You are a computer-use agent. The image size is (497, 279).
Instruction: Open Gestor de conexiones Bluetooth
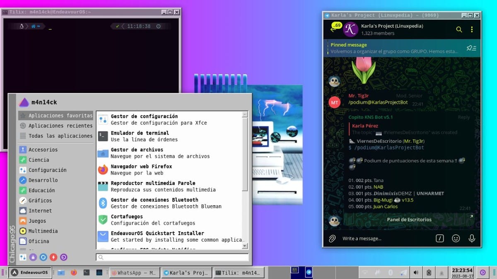click(x=169, y=203)
